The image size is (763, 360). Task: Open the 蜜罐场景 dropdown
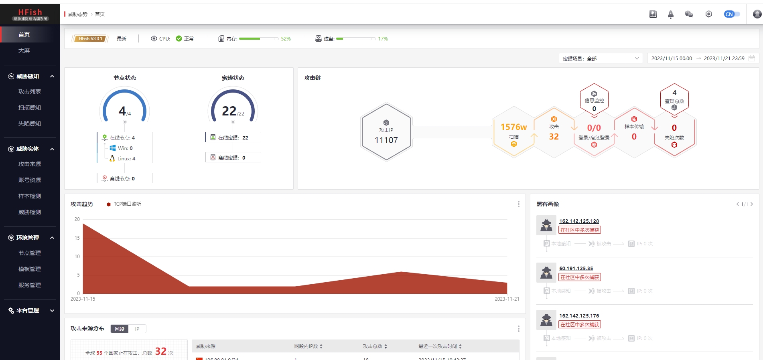coord(601,59)
